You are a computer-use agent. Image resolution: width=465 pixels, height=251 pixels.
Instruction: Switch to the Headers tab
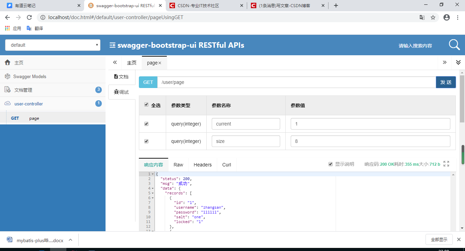tap(203, 164)
